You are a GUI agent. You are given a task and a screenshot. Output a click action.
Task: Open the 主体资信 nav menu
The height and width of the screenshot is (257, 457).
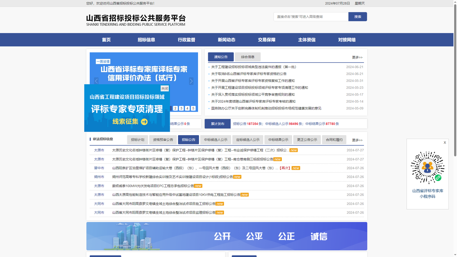[307, 40]
